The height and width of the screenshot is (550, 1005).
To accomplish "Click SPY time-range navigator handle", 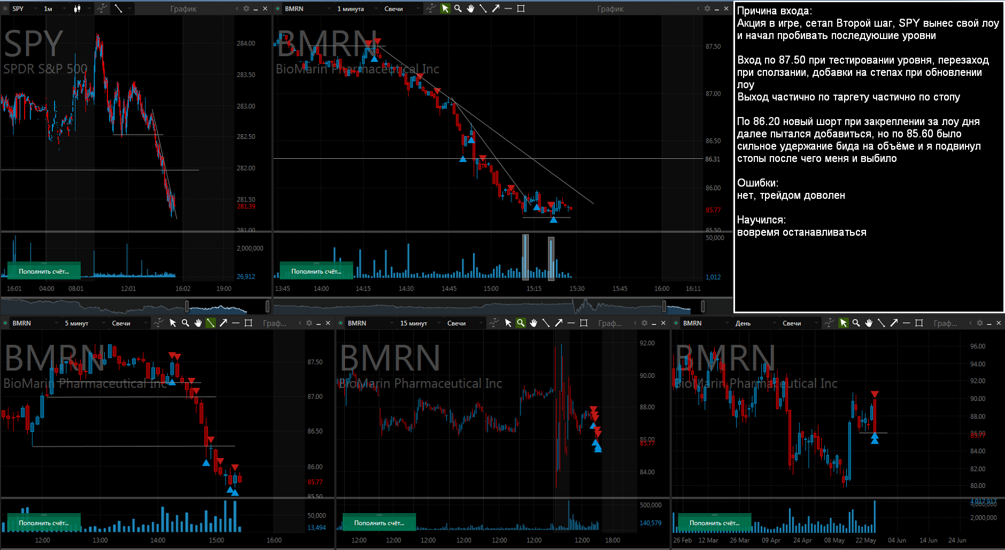I will 187,306.
